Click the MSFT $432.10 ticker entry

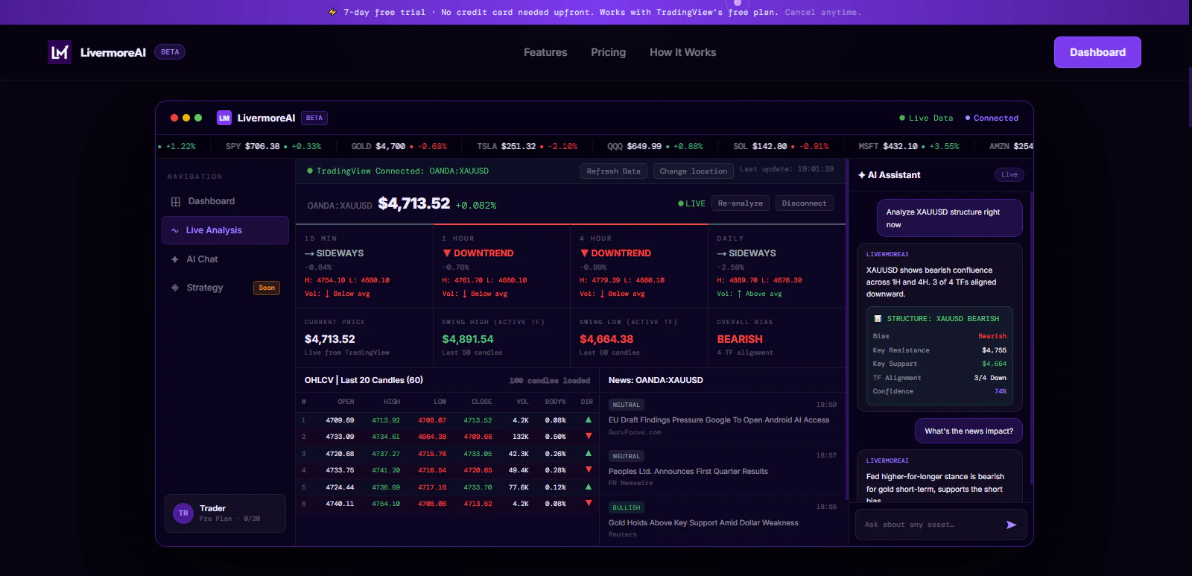coord(909,146)
